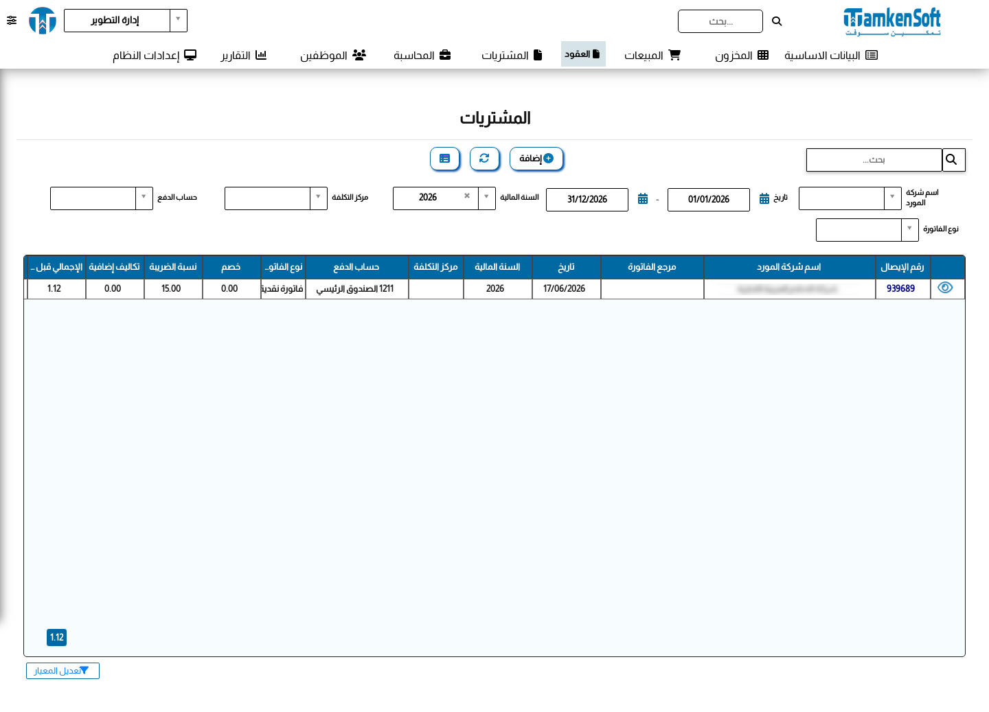Viewport: 989px width, 712px height.
Task: Click the فاتورة نقدية cell
Action: (x=282, y=289)
